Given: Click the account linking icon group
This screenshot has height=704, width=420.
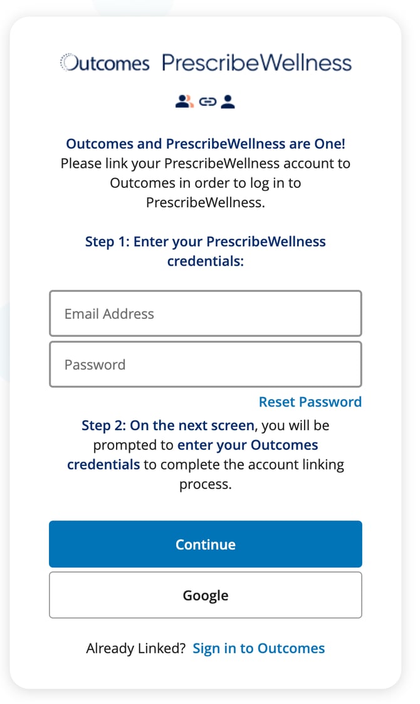Looking at the screenshot, I should coord(206,100).
